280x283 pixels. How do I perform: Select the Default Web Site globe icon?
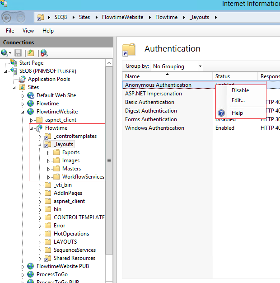(31, 95)
